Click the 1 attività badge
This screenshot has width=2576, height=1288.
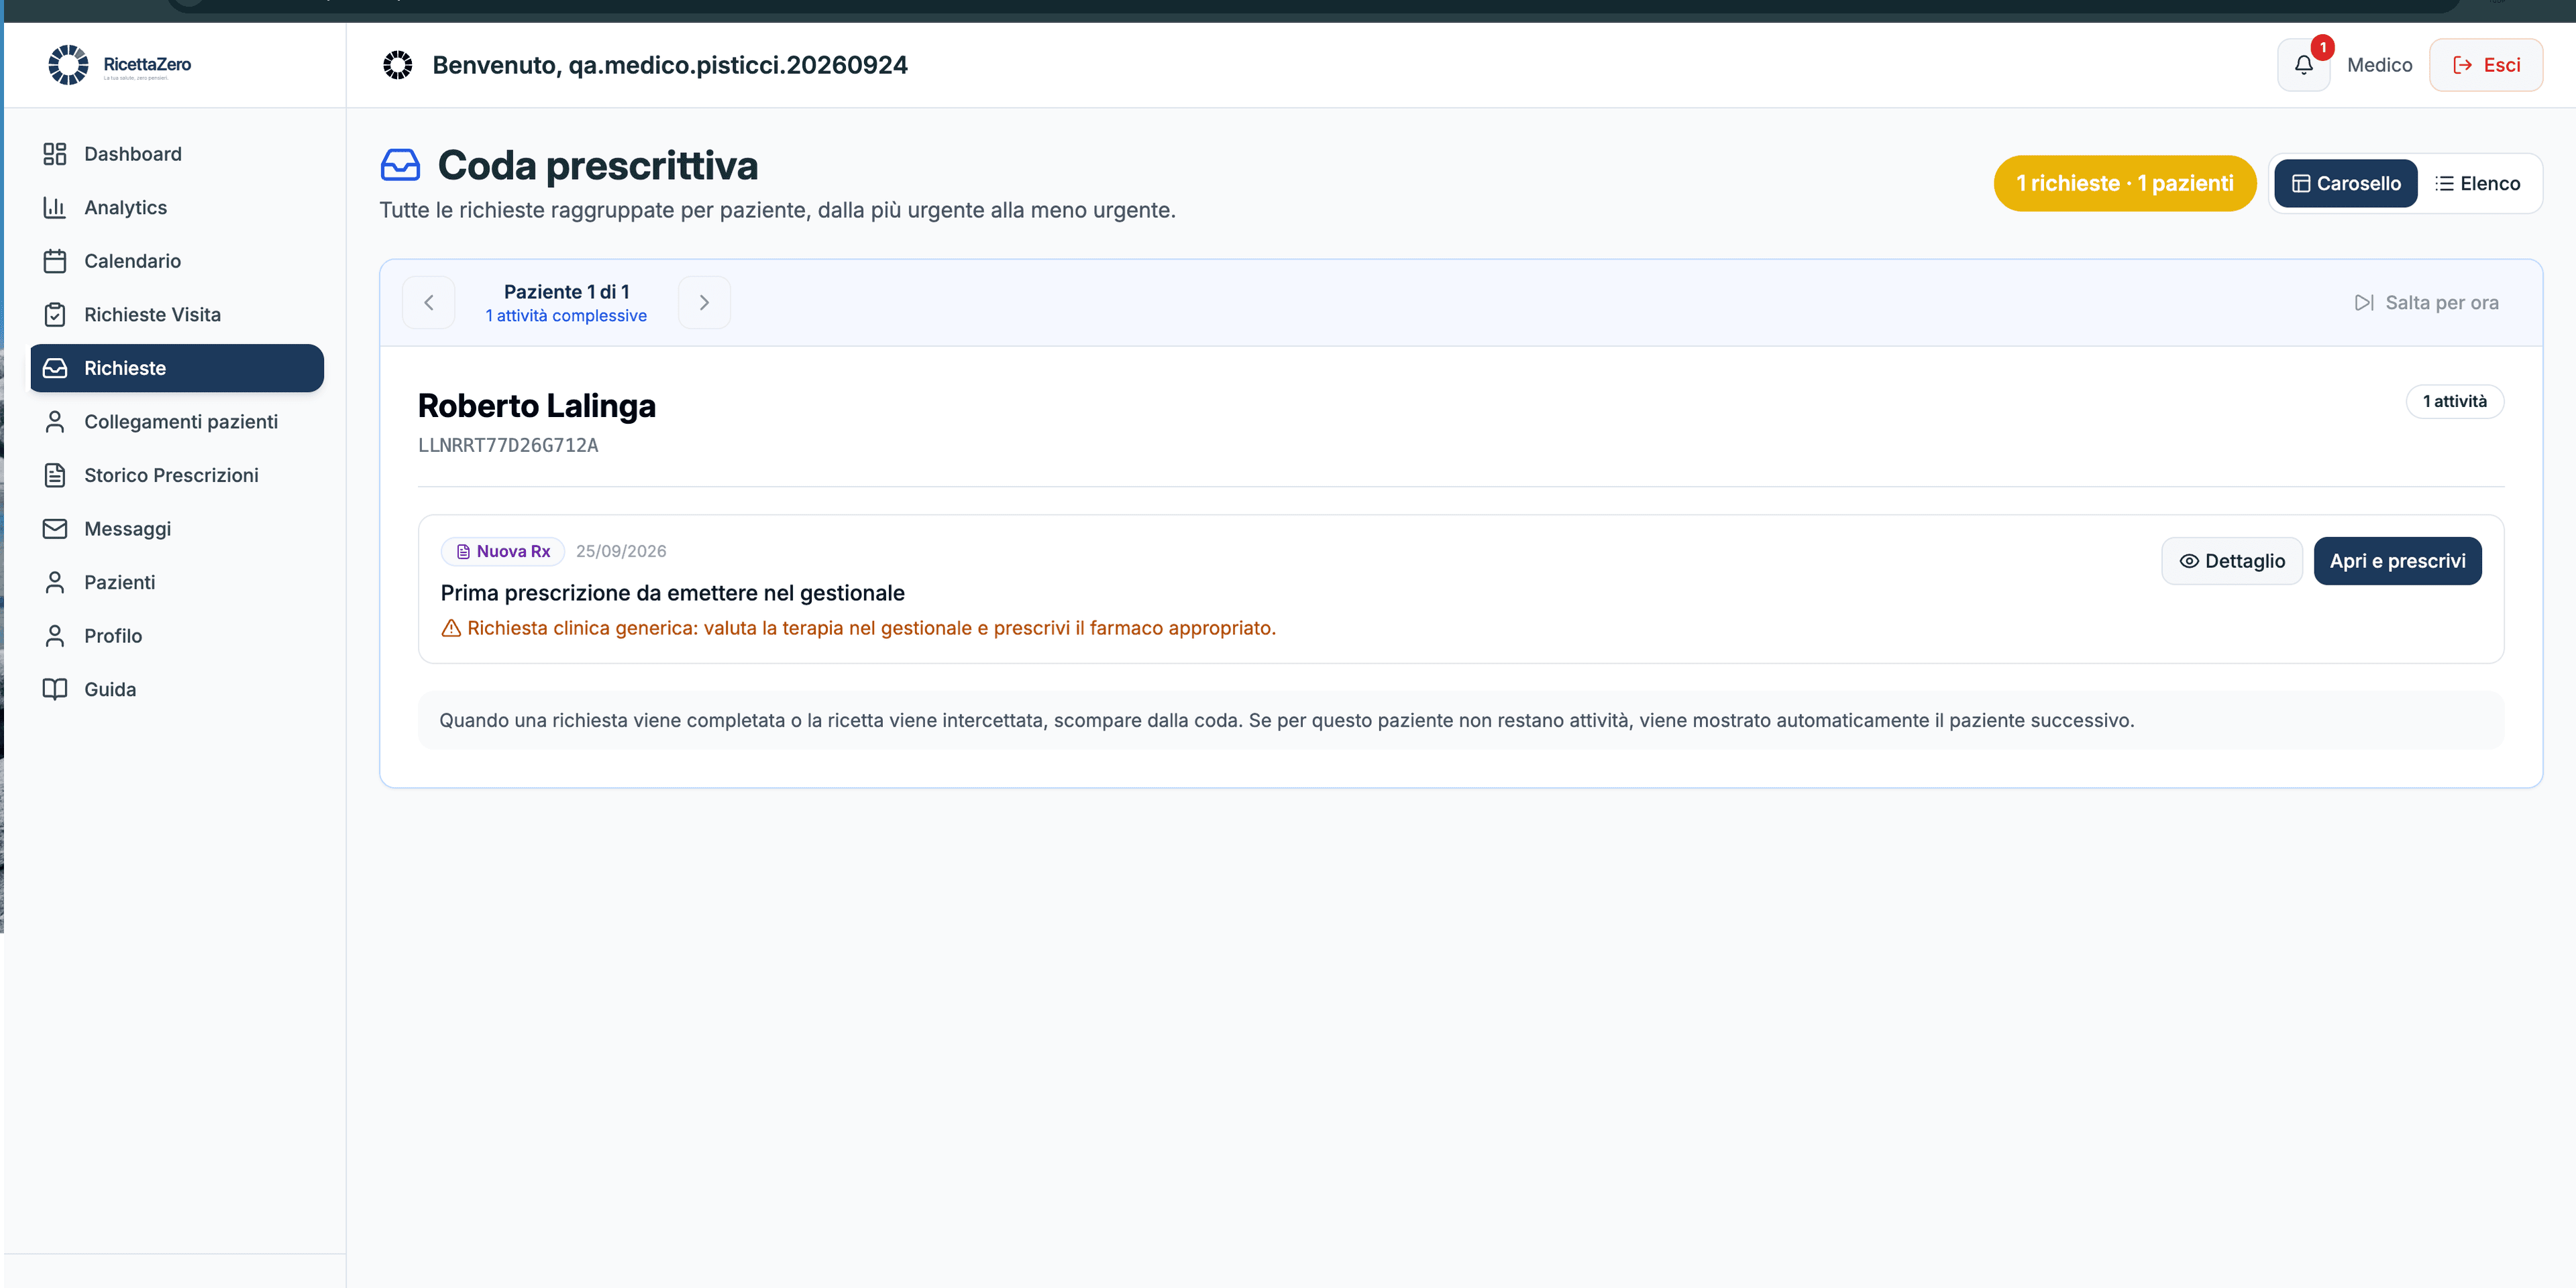2454,402
